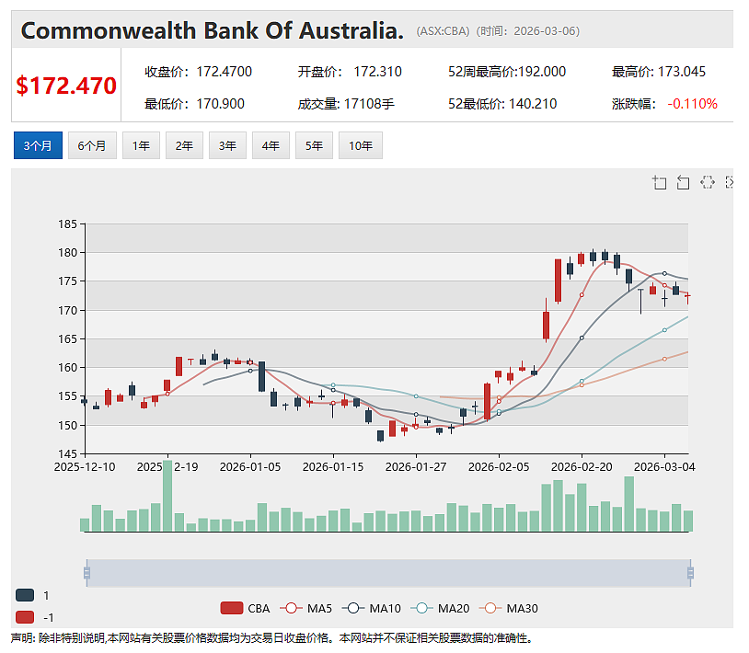Select the 3个月 period tab

tap(38, 145)
